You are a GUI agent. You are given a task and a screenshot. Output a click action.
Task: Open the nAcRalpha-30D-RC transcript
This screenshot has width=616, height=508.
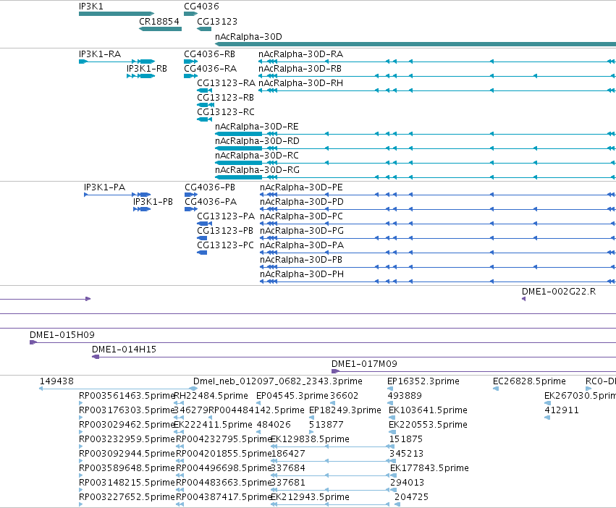tap(256, 156)
